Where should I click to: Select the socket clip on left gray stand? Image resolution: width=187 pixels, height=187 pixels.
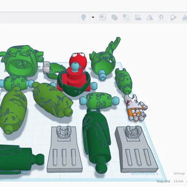coord(64,132)
